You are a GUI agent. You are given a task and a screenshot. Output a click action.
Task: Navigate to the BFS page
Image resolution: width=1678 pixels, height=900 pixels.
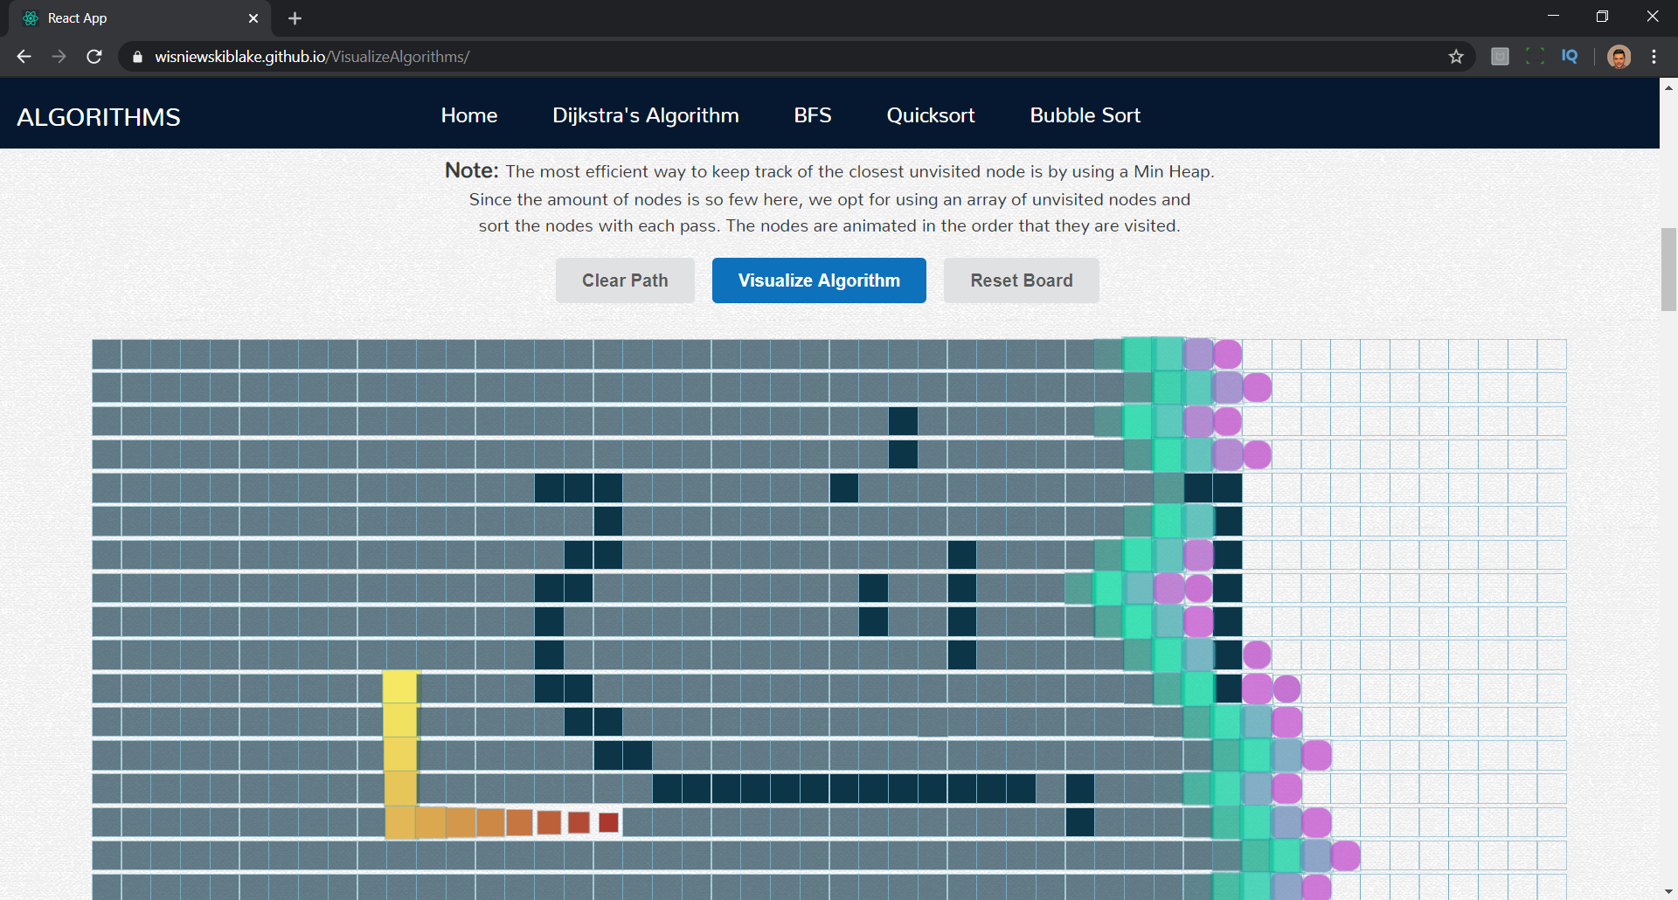[812, 115]
